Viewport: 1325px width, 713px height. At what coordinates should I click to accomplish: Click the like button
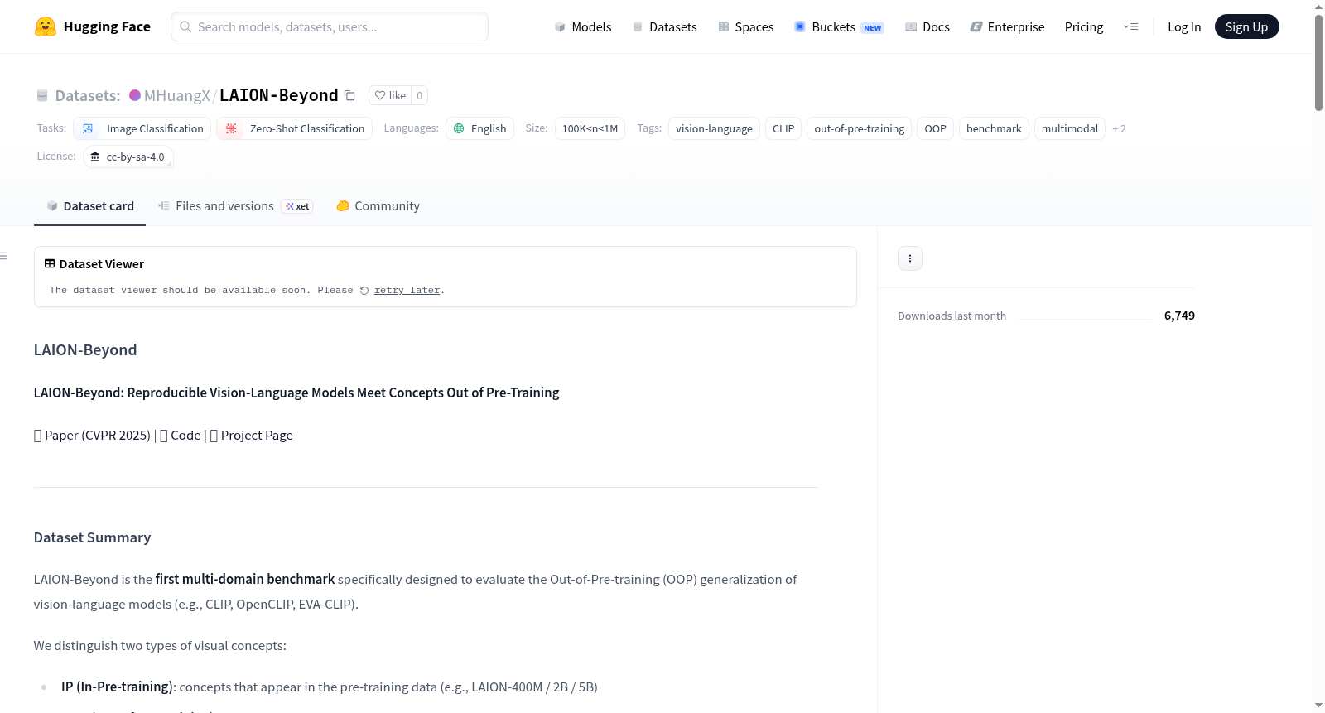(390, 95)
